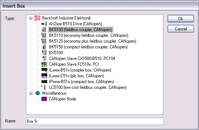Image resolution: width=199 pixels, height=130 pixels.
Task: Click the Name field containing Box 9
Action: pyautogui.click(x=94, y=121)
